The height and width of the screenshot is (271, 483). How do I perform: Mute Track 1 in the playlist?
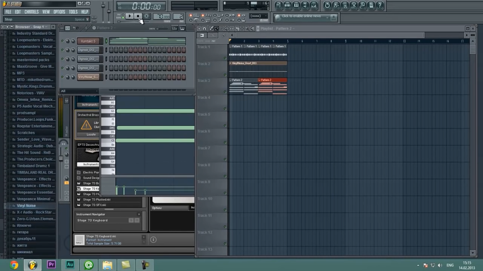(x=225, y=58)
